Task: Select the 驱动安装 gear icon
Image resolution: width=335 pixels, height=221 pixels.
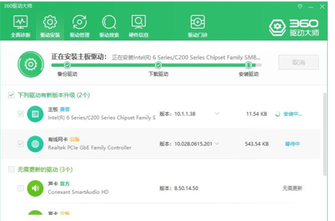Action: coord(50,22)
